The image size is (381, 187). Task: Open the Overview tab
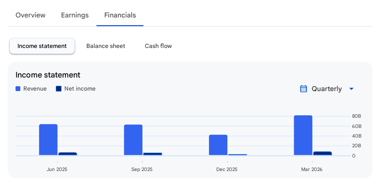click(x=31, y=16)
